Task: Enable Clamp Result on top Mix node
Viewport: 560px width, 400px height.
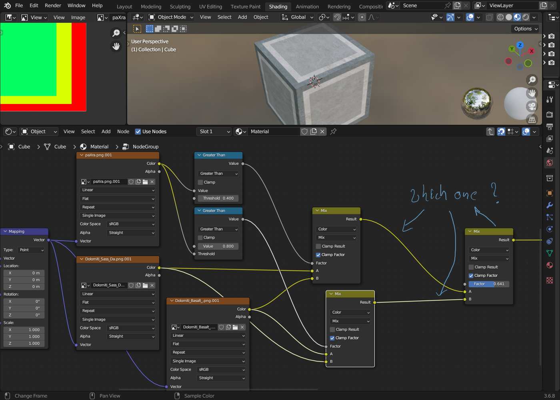Action: pos(318,246)
